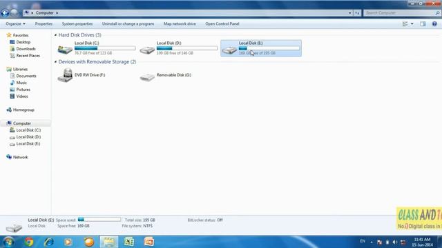Open System properties

click(77, 24)
